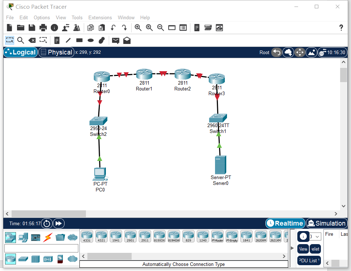The image size is (351, 271).
Task: Open the Network Information icon
Action: pyautogui.click(x=54, y=28)
